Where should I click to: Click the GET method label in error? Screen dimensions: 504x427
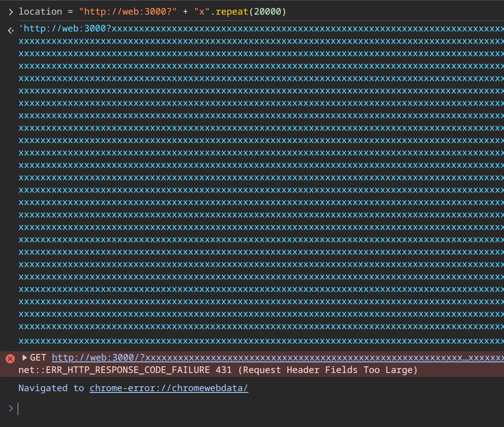[38, 357]
